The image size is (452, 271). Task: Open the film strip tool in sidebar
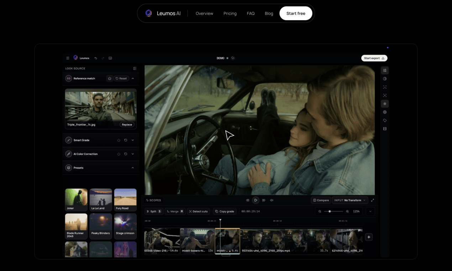[385, 129]
